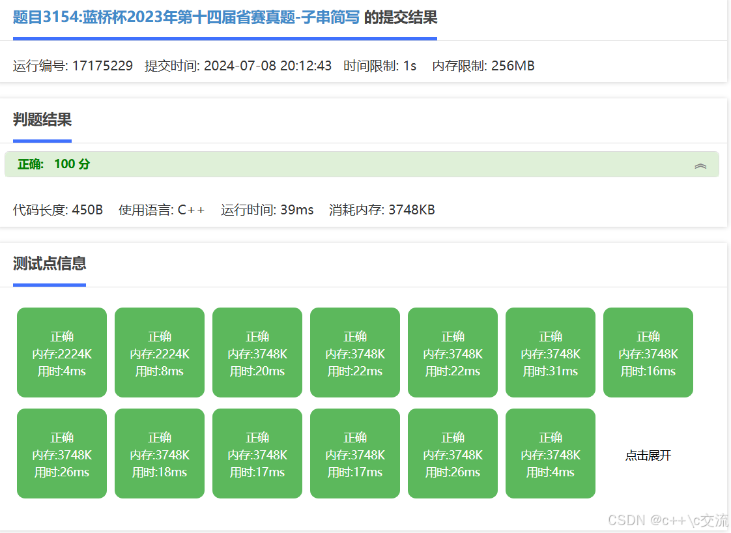Select test card showing 用时:18ms
The image size is (731, 533).
[x=160, y=454]
